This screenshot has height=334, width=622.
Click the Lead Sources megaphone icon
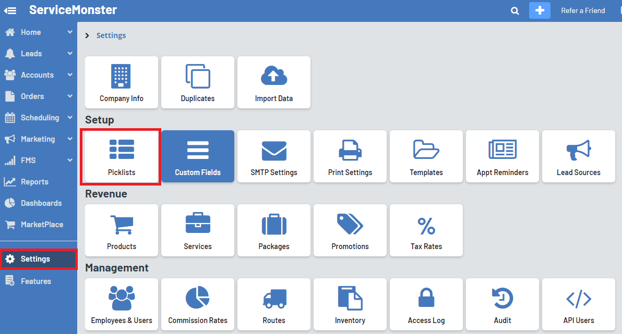pyautogui.click(x=578, y=150)
